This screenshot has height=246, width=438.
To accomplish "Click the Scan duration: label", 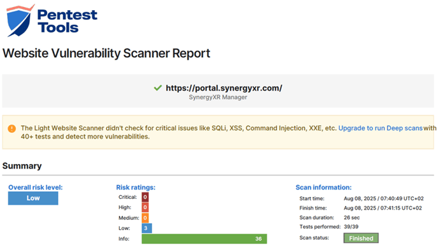I will [x=316, y=217].
